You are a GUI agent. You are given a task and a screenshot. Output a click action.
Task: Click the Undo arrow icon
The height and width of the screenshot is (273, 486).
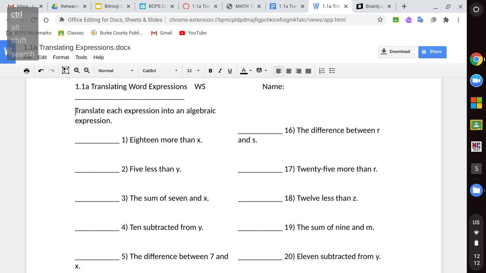point(41,71)
